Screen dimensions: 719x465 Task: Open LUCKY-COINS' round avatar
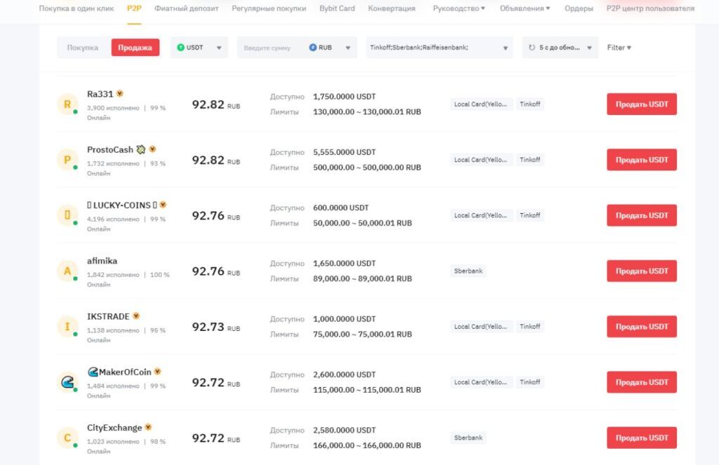[67, 215]
